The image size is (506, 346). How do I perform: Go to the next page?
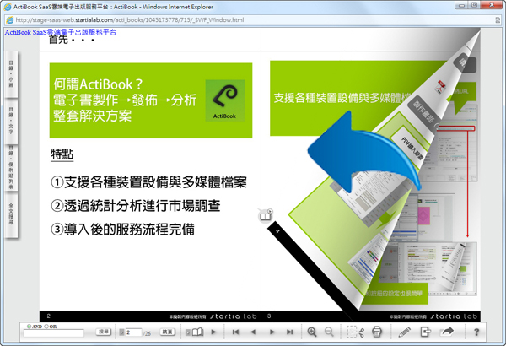click(x=272, y=332)
